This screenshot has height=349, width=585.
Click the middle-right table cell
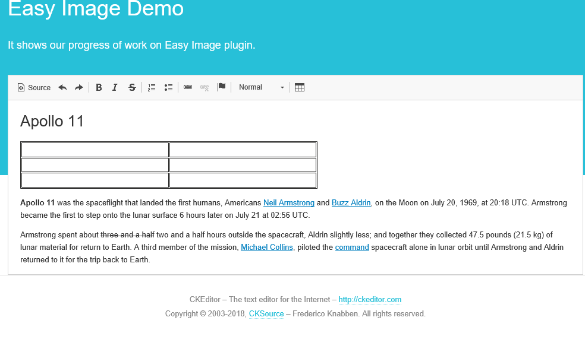click(243, 165)
